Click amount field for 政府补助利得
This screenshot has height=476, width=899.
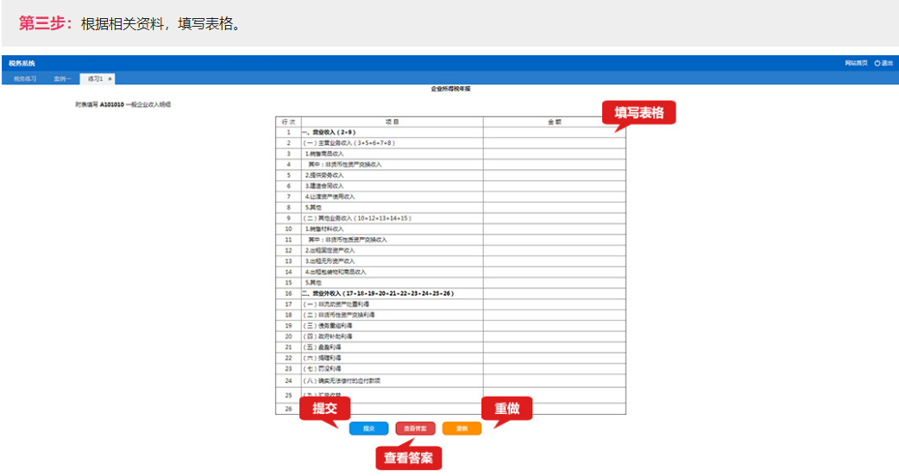click(555, 336)
